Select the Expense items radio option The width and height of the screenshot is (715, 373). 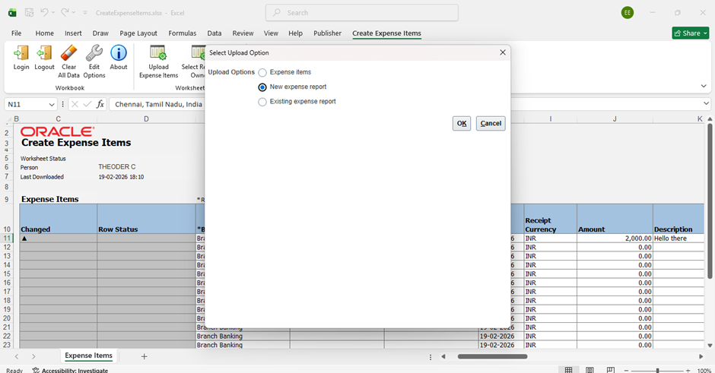pyautogui.click(x=262, y=72)
